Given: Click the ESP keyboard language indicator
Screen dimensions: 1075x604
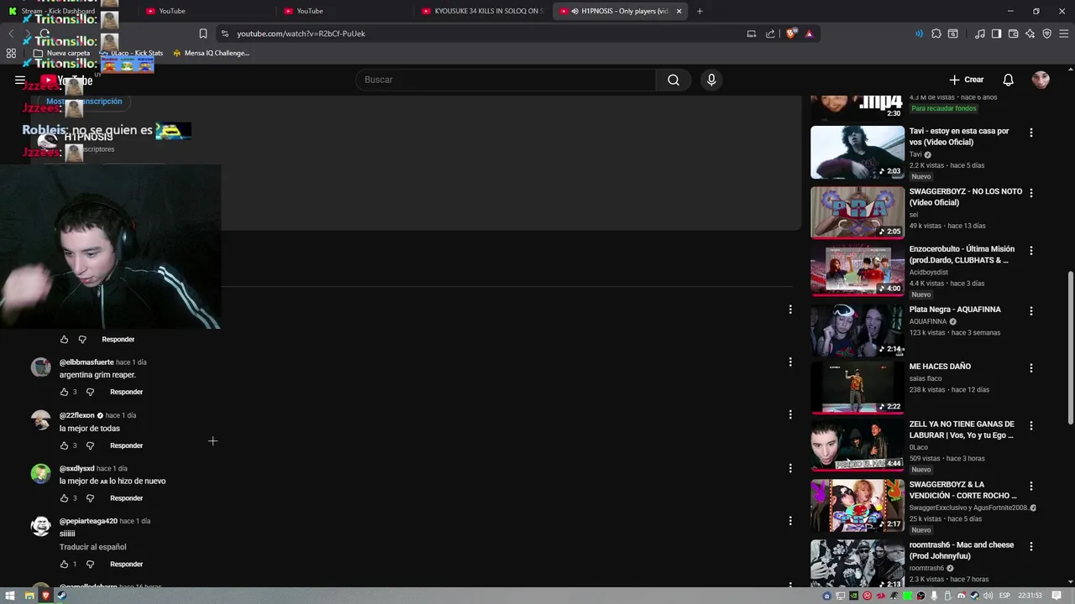Looking at the screenshot, I should click(1005, 596).
